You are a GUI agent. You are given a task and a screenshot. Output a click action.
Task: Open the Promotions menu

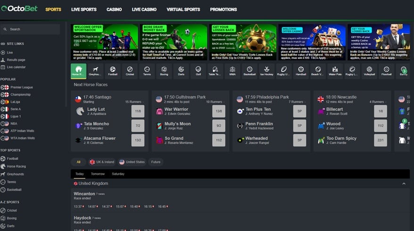[224, 9]
